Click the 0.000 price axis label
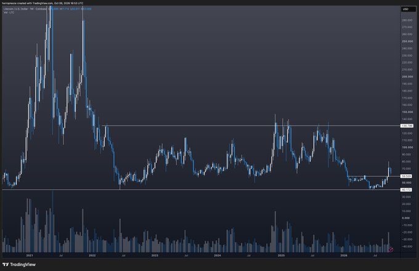Image resolution: width=419 pixels, height=271 pixels. [x=405, y=218]
